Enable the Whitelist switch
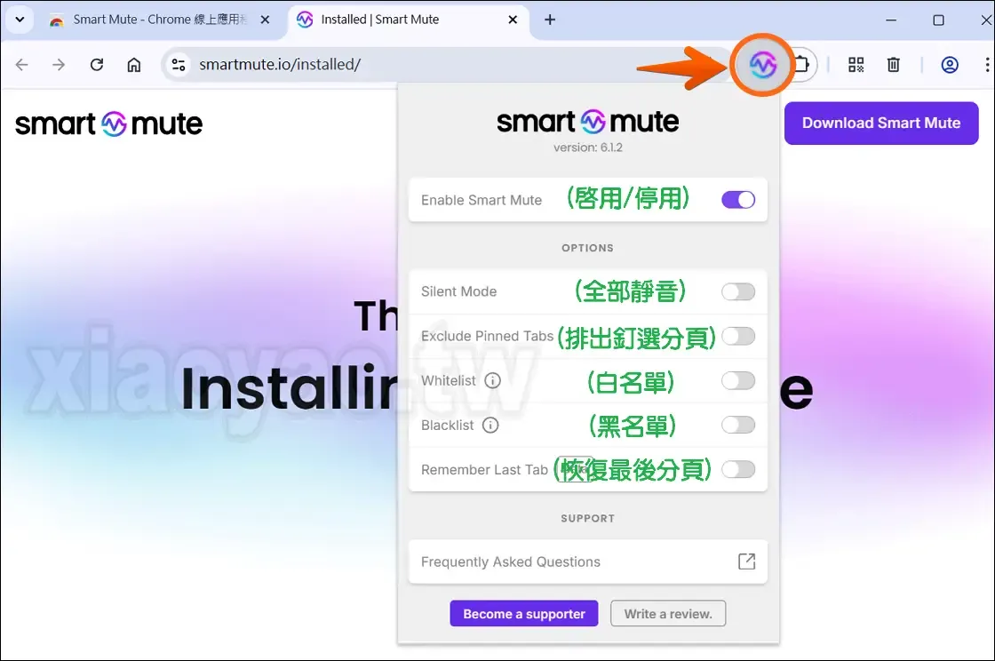 [738, 380]
